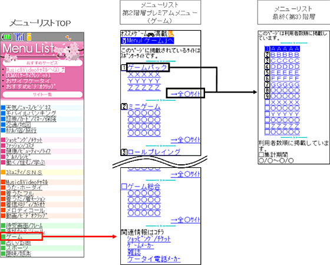Click blue square beside 天気/ニュース/ビジネス
The image size is (330, 265).
pyautogui.click(x=3, y=108)
